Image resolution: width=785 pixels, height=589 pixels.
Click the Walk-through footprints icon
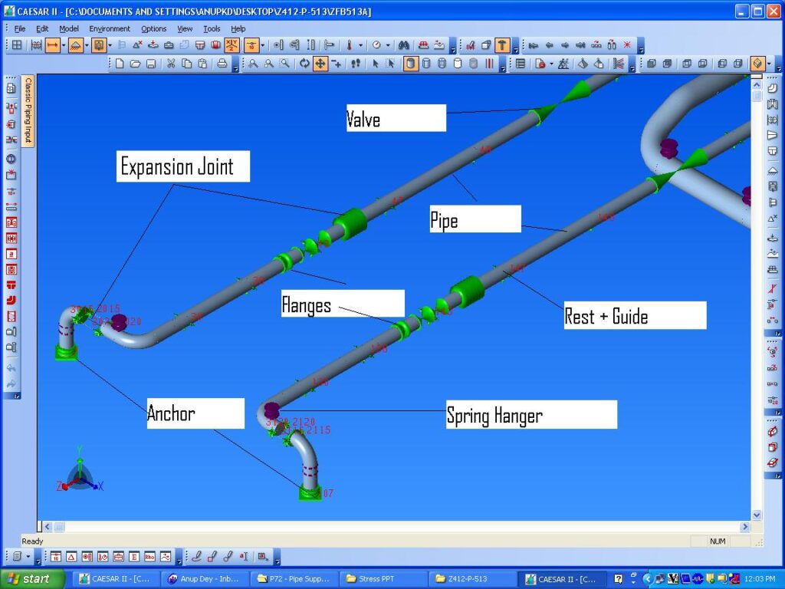[356, 64]
